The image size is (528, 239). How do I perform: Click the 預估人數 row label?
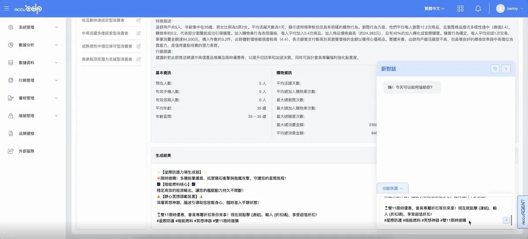pos(164,83)
